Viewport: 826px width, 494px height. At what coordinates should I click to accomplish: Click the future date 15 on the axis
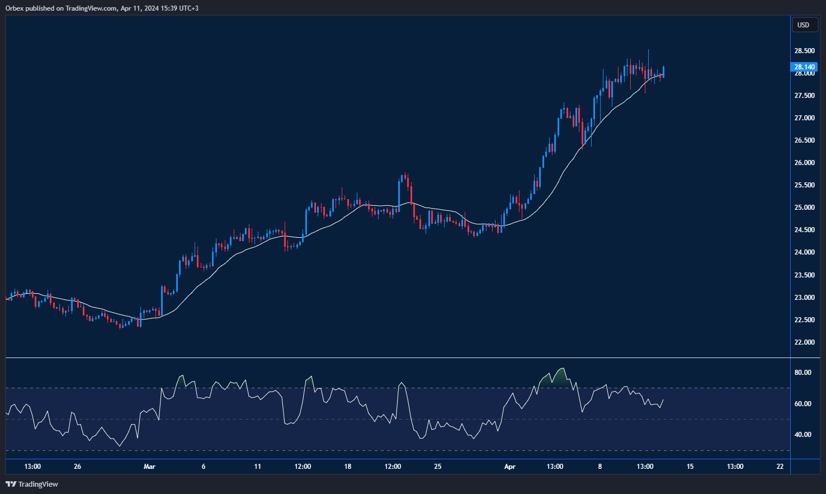689,466
